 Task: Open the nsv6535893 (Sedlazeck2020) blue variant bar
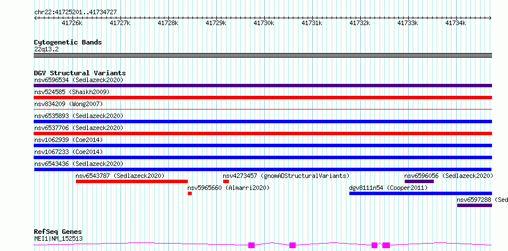tap(263, 122)
